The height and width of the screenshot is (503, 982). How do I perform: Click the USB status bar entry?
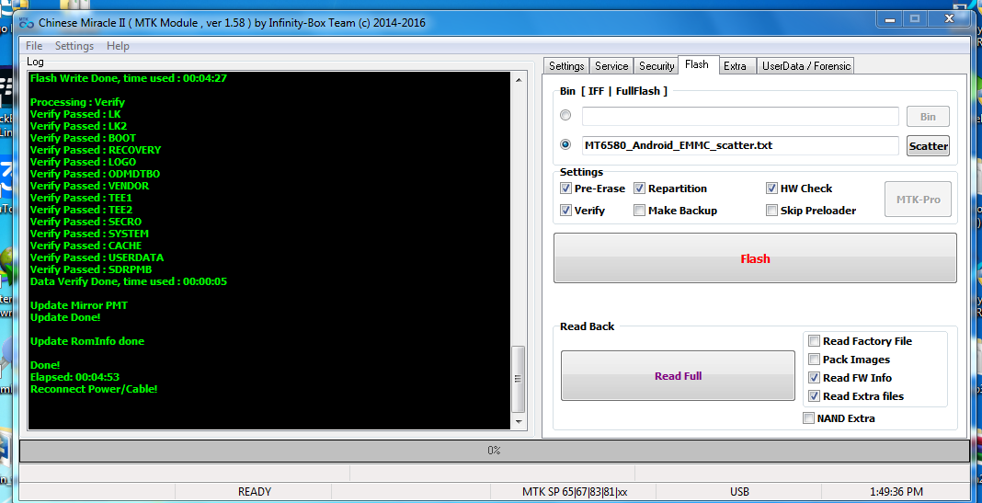[739, 492]
